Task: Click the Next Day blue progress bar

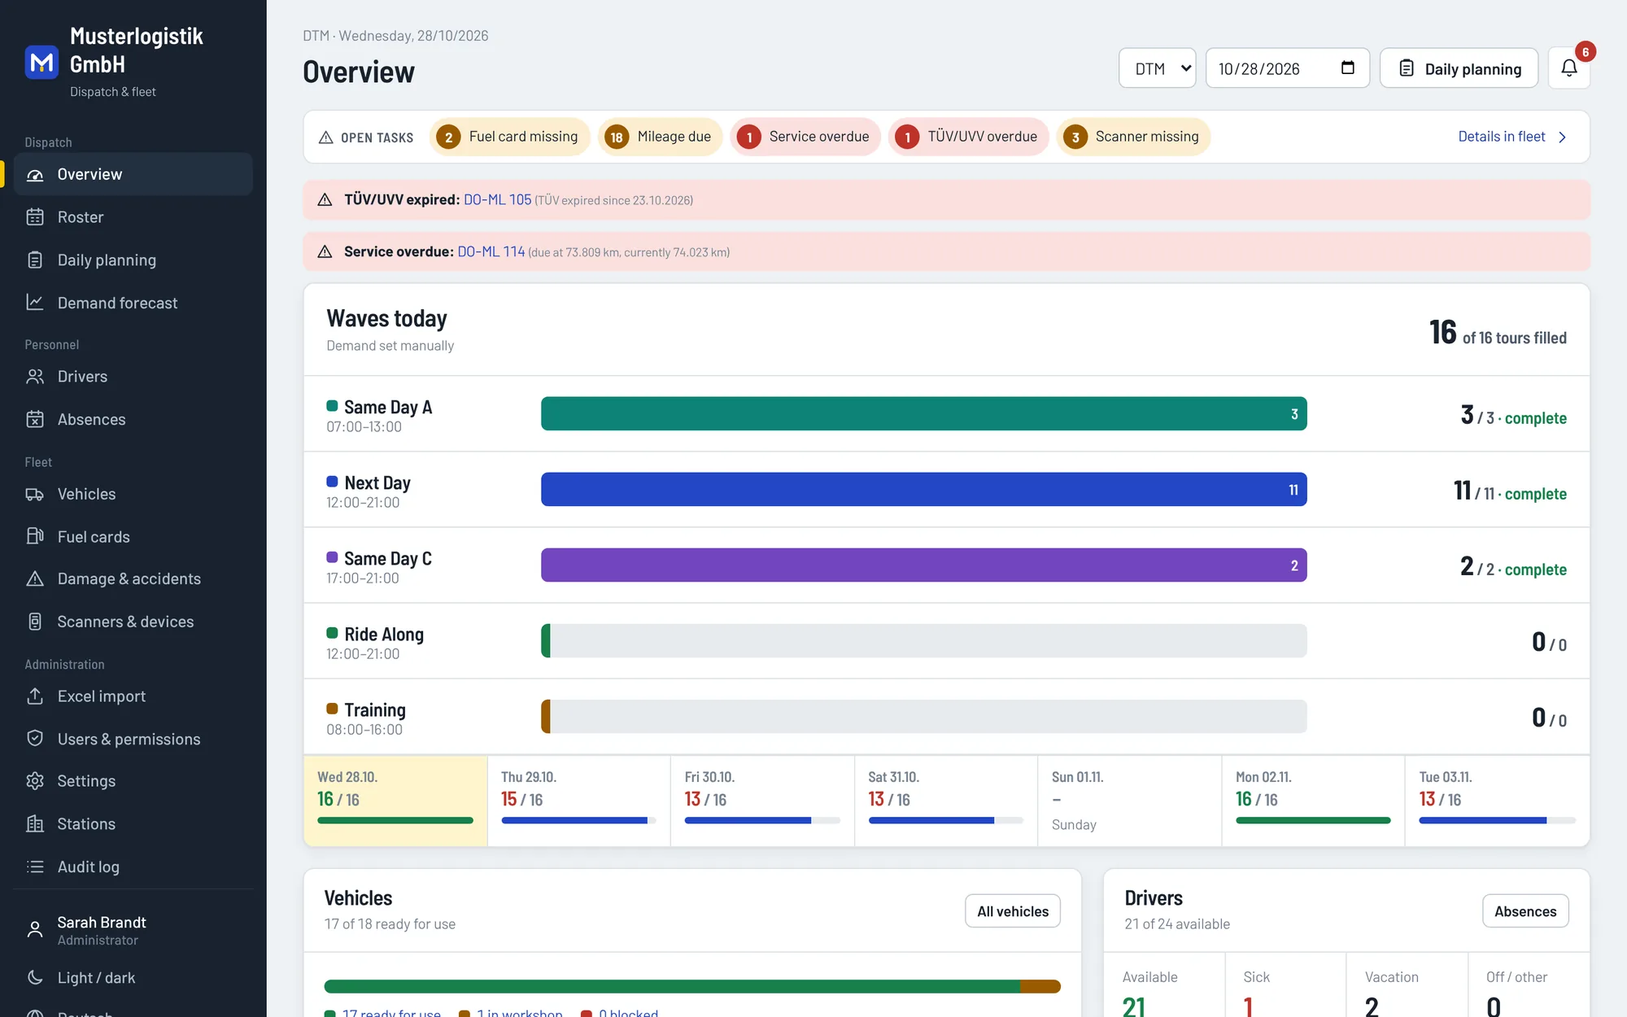Action: pyautogui.click(x=923, y=490)
